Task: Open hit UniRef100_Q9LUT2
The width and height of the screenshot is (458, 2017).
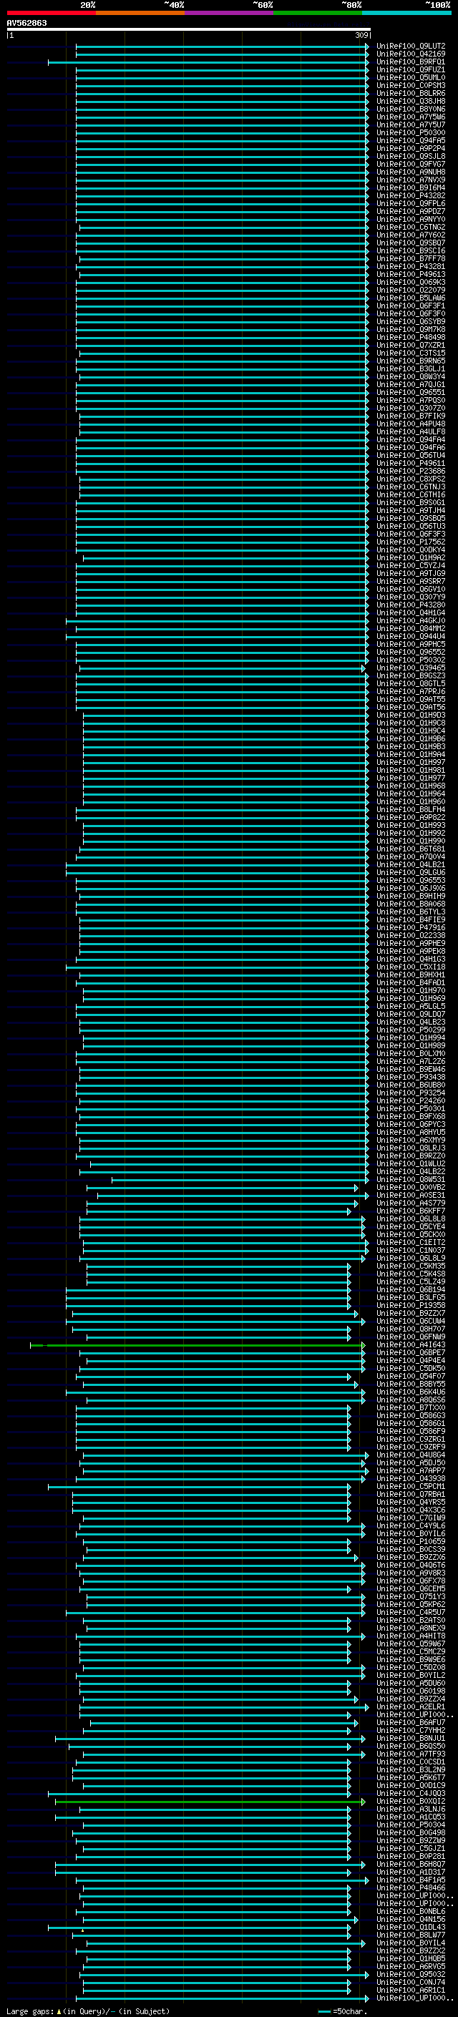Action: 410,47
